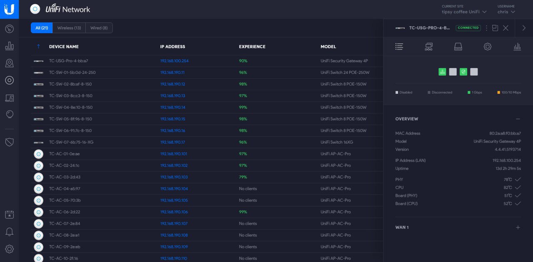The image size is (533, 262).
Task: Open IP link 192.168.190.106
Action: 174,212
